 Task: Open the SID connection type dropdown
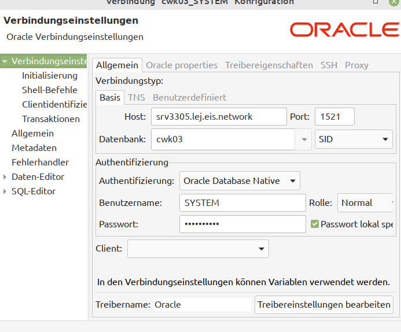click(x=354, y=139)
